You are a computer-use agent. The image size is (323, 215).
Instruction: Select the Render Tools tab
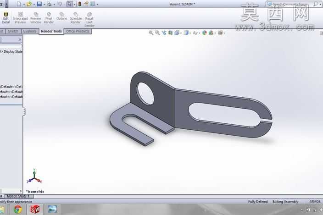[51, 31]
